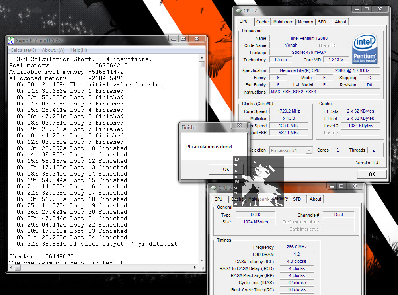The width and height of the screenshot is (398, 295).
Task: Switch to Mainboard tab in top CPU-Z window
Action: 283,22
